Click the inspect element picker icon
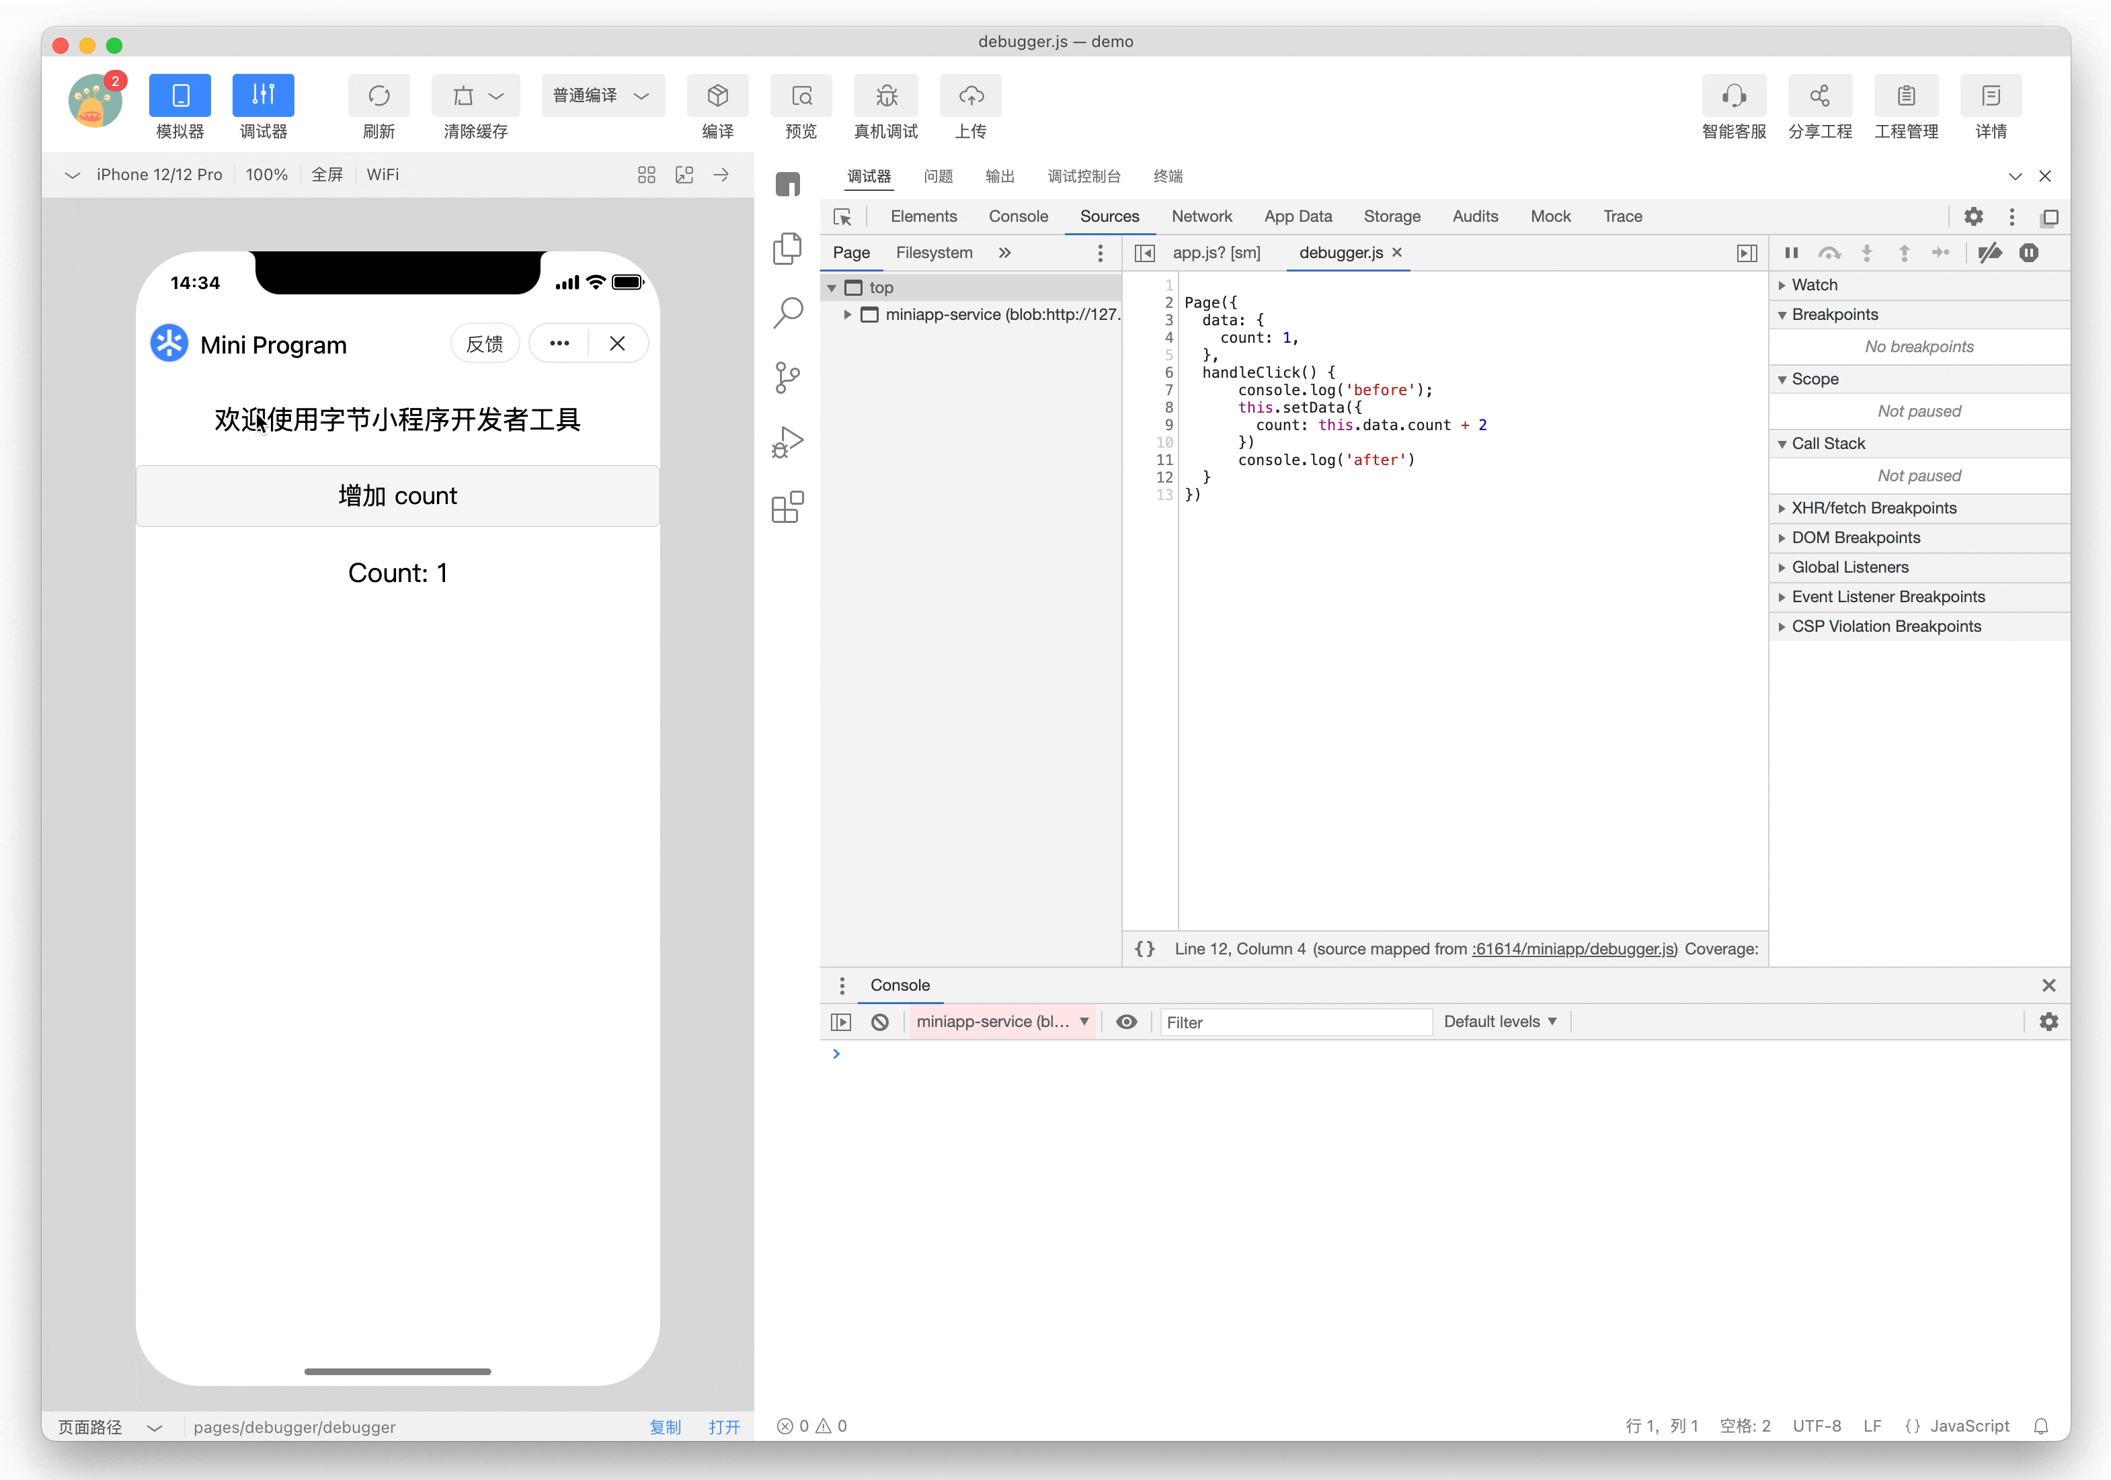 coord(842,217)
